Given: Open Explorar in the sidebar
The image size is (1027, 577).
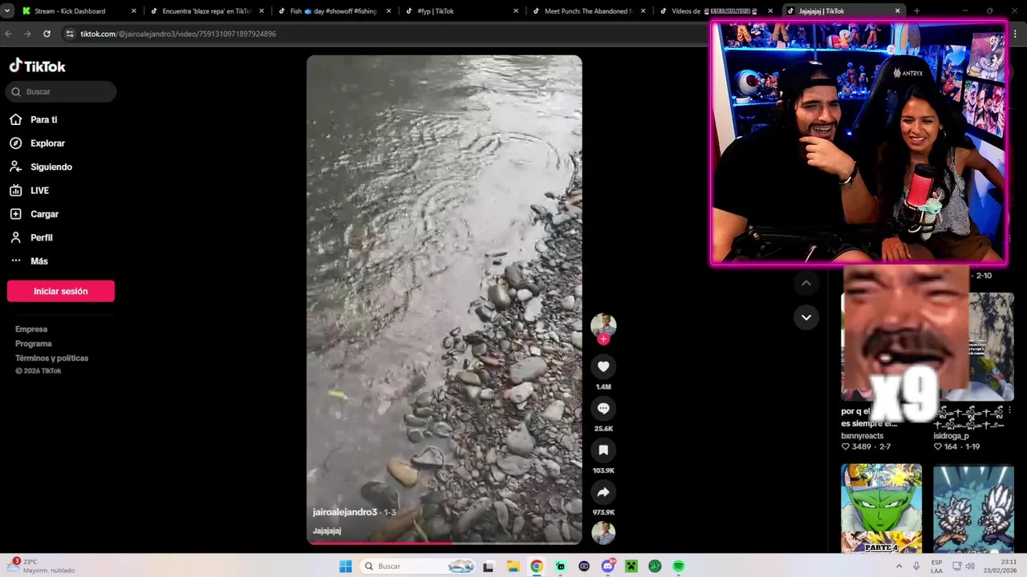Looking at the screenshot, I should (47, 143).
